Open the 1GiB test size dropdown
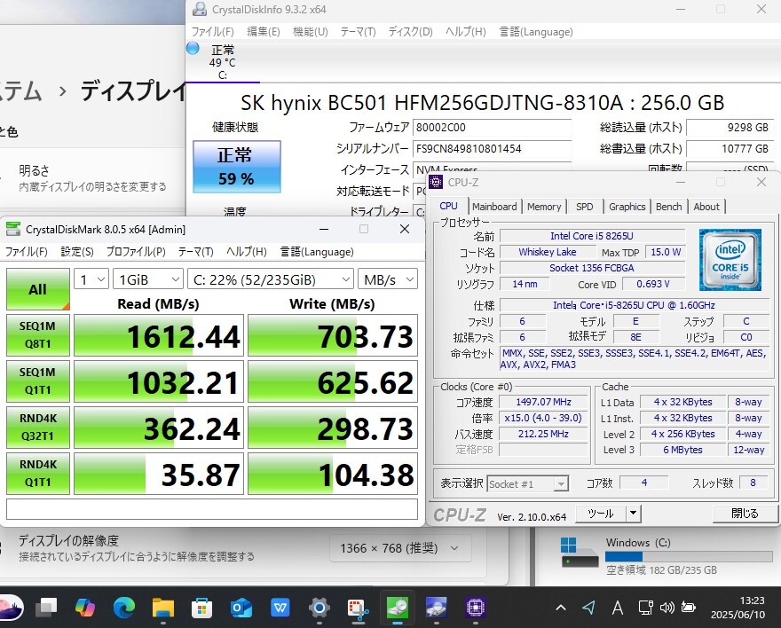Image resolution: width=781 pixels, height=628 pixels. pos(148,279)
